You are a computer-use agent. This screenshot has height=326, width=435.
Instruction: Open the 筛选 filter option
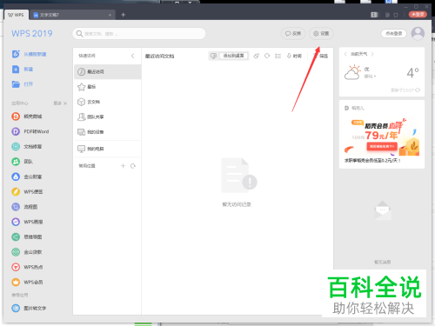pyautogui.click(x=321, y=56)
